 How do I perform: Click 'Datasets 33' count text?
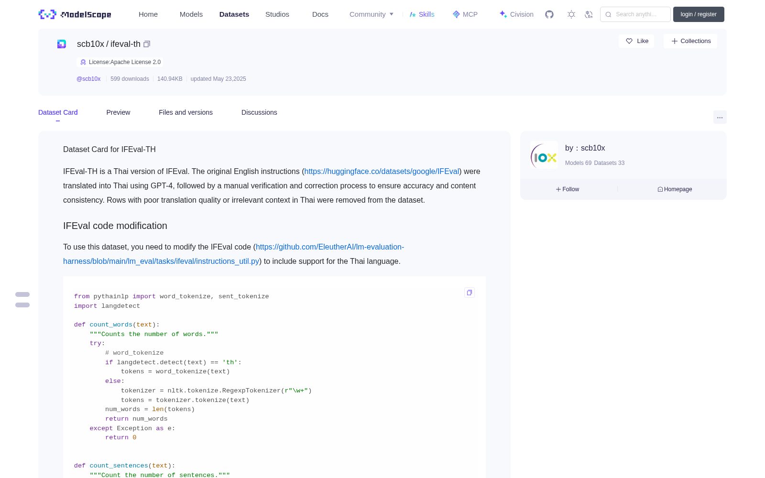(x=609, y=163)
